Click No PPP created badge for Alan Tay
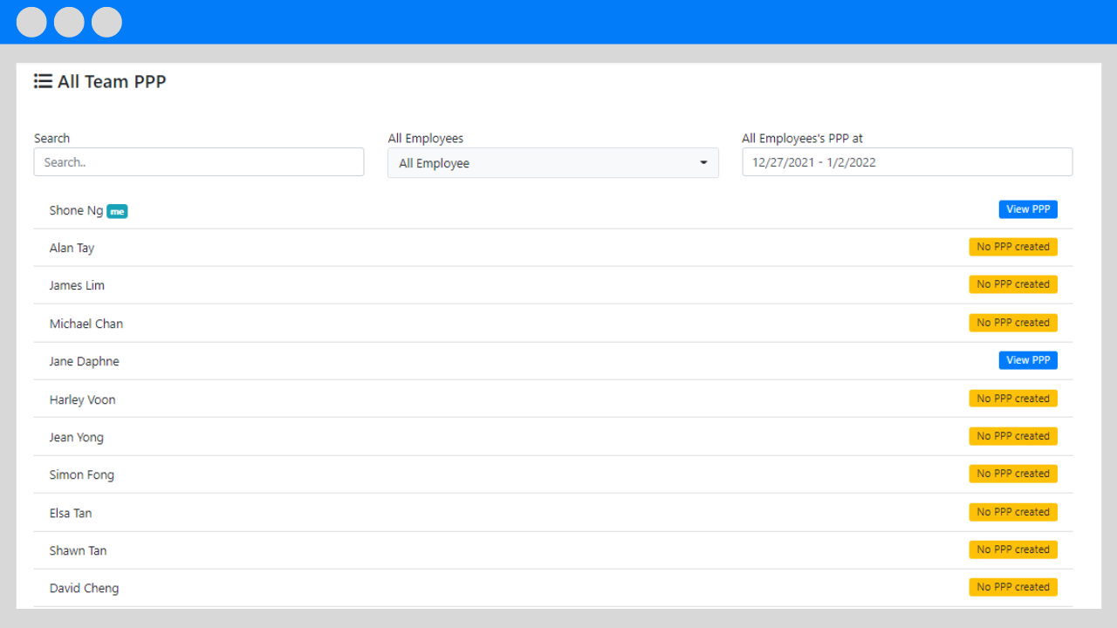 1013,247
